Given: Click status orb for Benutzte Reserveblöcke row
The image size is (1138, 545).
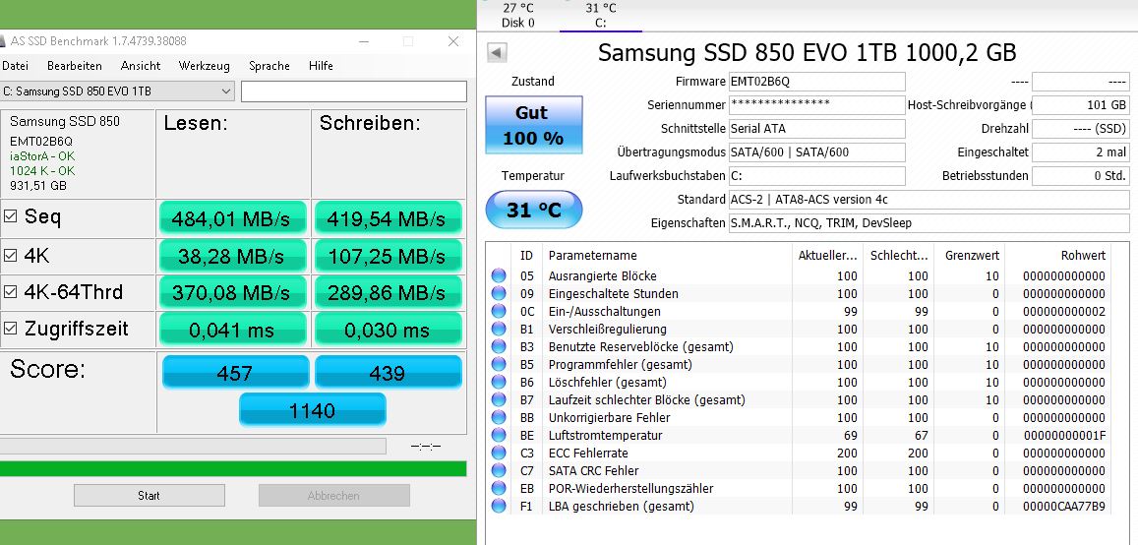Looking at the screenshot, I should pyautogui.click(x=499, y=347).
